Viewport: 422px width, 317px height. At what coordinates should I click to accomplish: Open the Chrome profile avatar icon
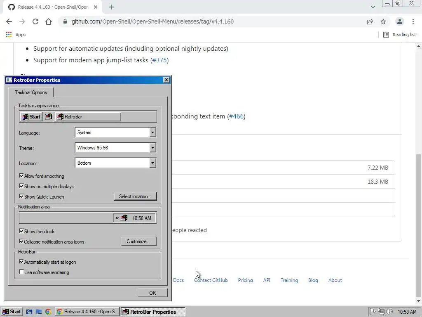coord(400,21)
